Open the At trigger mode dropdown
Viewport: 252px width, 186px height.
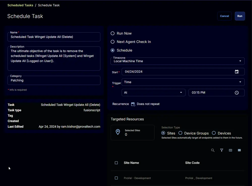[153, 92]
